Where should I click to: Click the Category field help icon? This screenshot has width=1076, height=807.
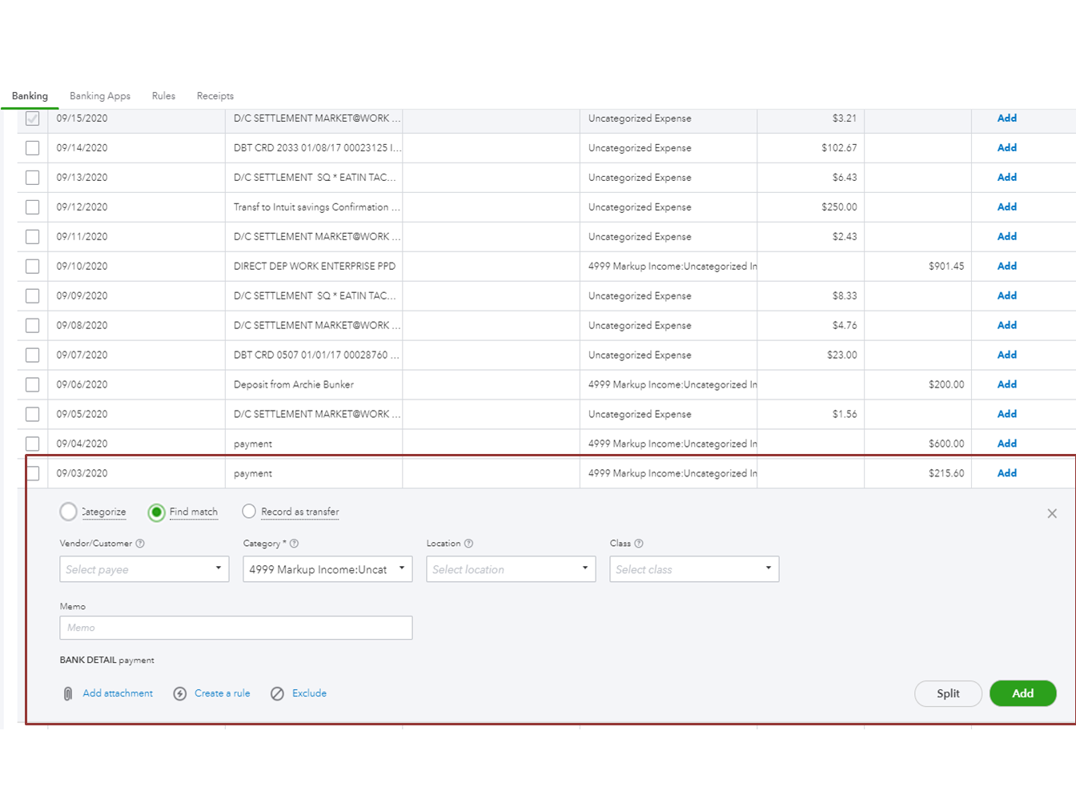[x=293, y=543]
